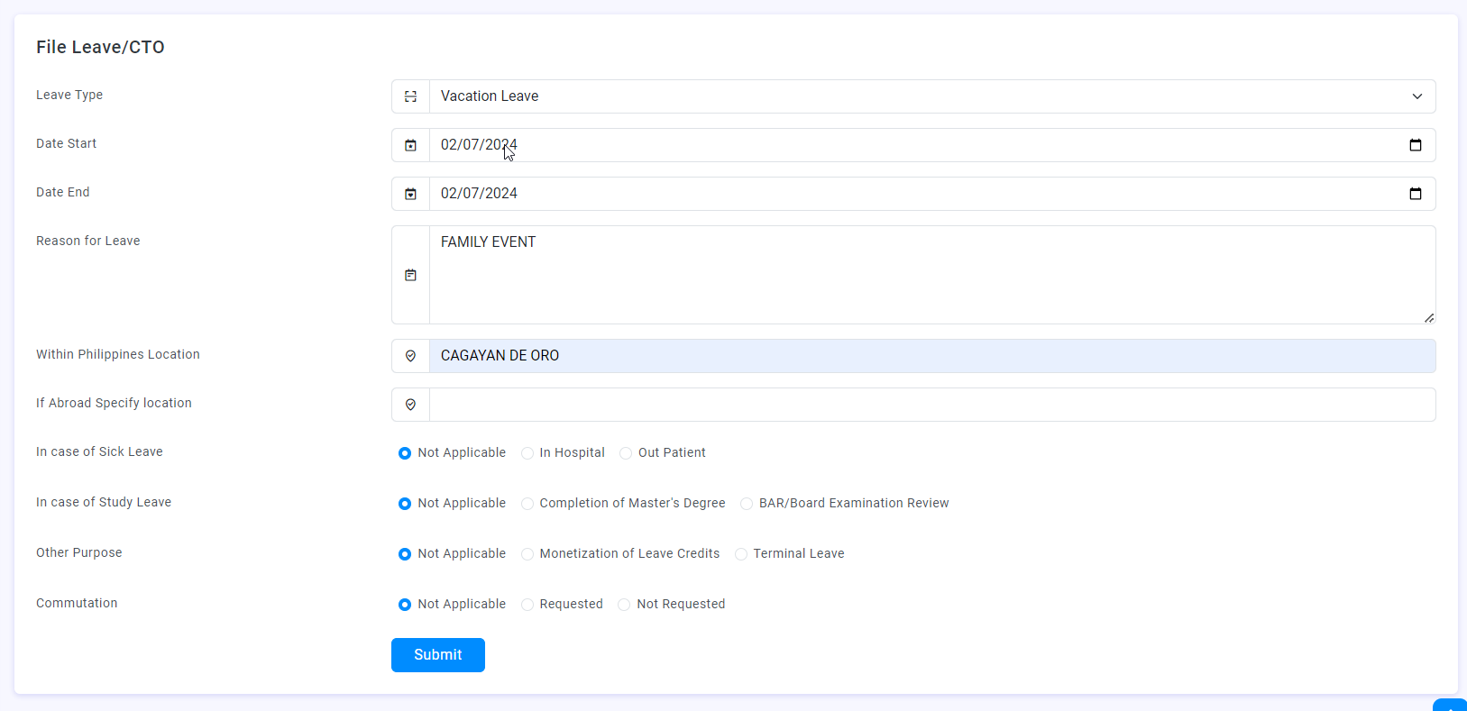This screenshot has width=1467, height=711.
Task: Click the If Abroad Specify location label
Action: point(114,403)
